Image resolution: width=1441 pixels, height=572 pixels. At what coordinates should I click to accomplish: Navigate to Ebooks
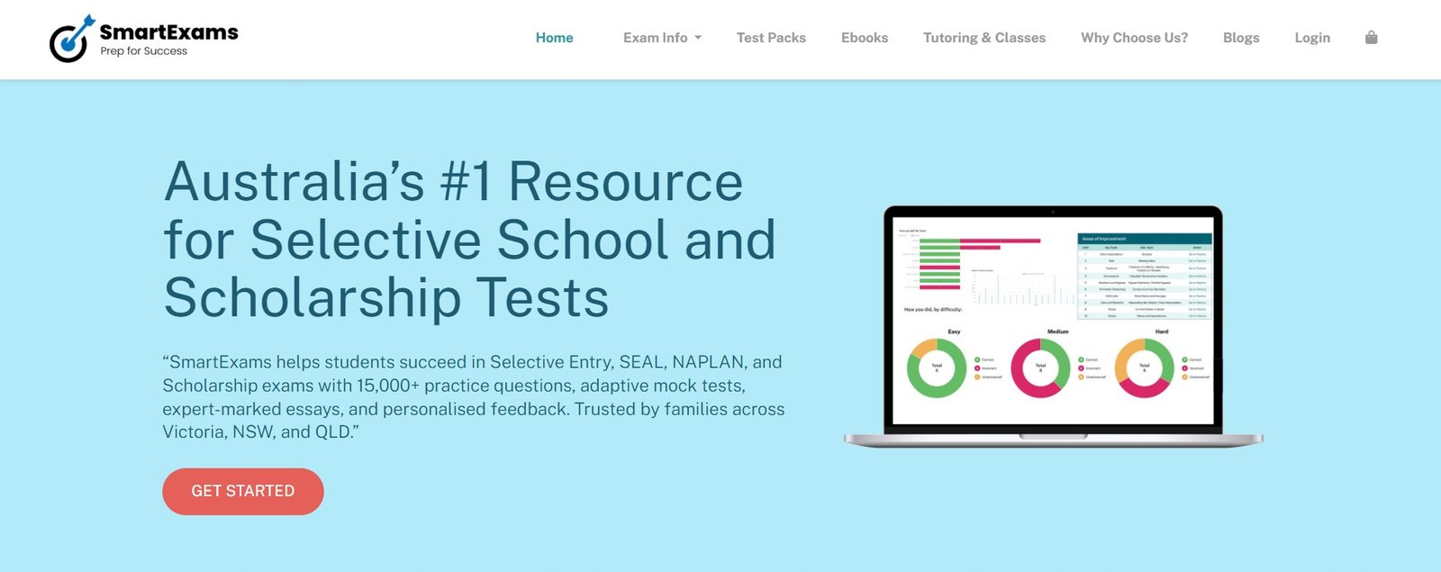click(x=864, y=38)
